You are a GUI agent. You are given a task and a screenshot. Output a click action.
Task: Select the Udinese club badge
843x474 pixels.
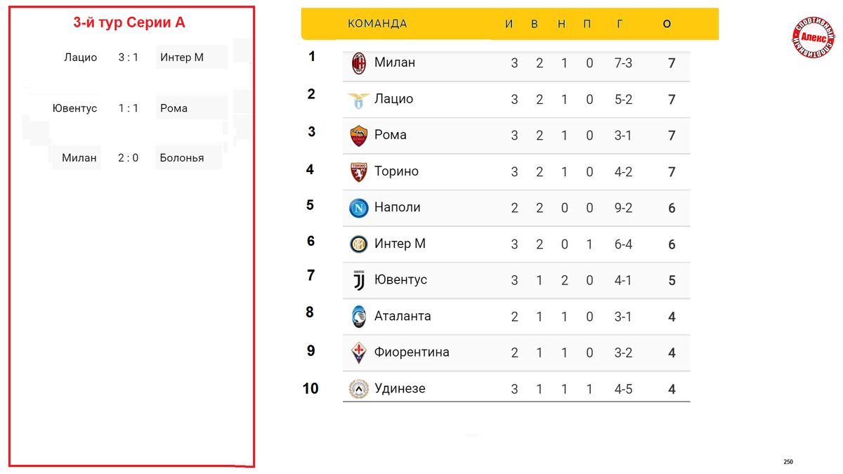tap(359, 389)
